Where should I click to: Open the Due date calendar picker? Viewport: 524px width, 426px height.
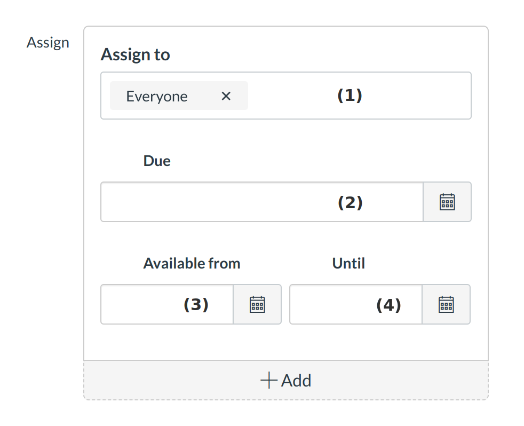point(447,202)
